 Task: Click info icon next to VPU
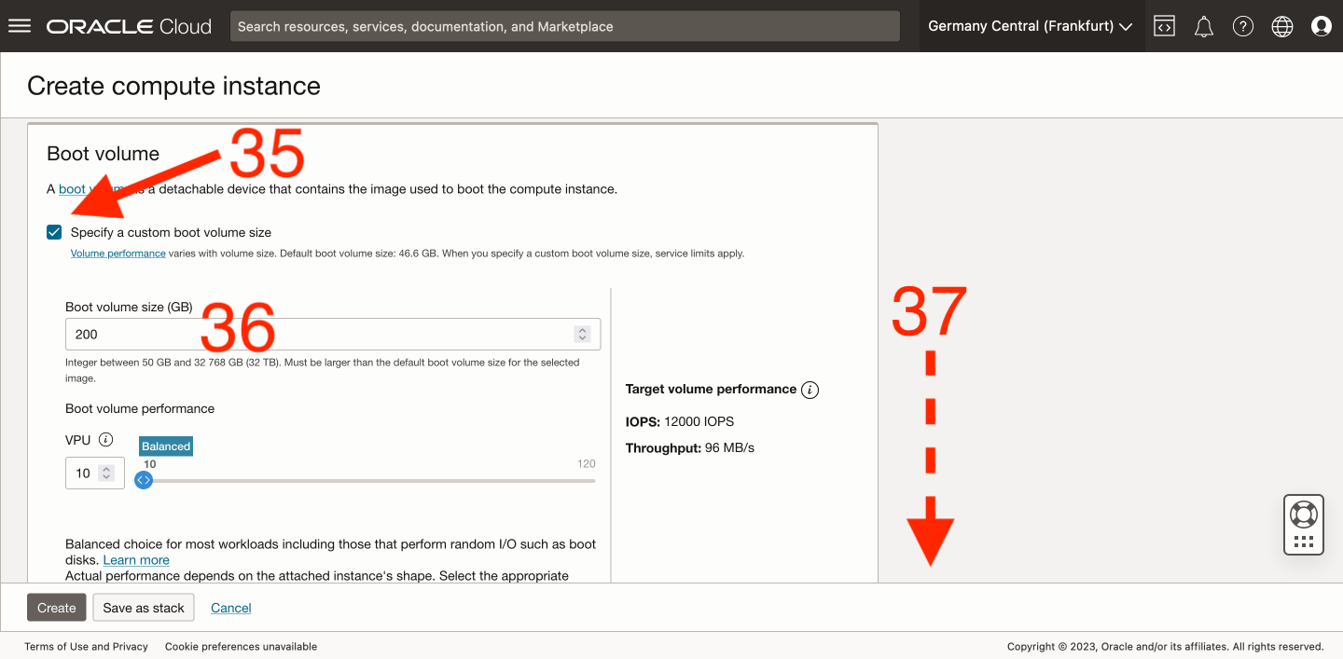pos(106,440)
